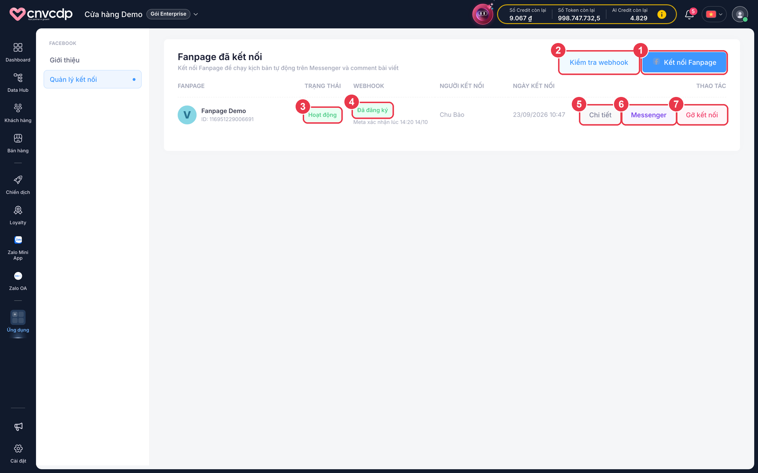The width and height of the screenshot is (758, 473).
Task: Click the TRẠNG THÁI column header
Action: pyautogui.click(x=323, y=86)
